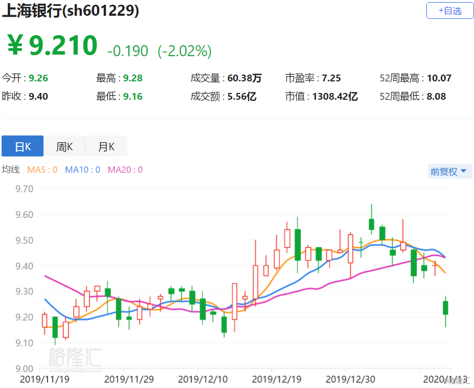Image resolution: width=474 pixels, height=388 pixels.
Task: Click the change value -0.190
Action: 127,51
